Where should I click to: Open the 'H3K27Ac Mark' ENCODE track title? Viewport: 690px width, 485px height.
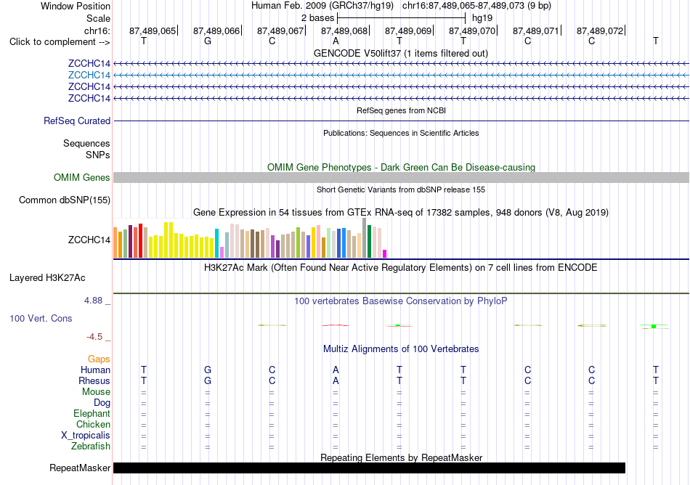400,268
